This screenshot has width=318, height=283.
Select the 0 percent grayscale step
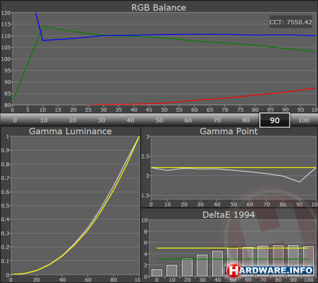coord(14,120)
